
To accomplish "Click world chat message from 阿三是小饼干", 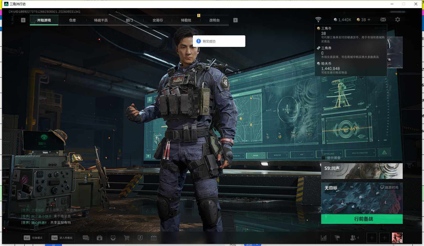I will coord(46,216).
